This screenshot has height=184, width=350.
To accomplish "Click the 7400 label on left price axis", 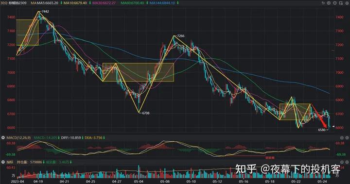I will click(x=11, y=17).
